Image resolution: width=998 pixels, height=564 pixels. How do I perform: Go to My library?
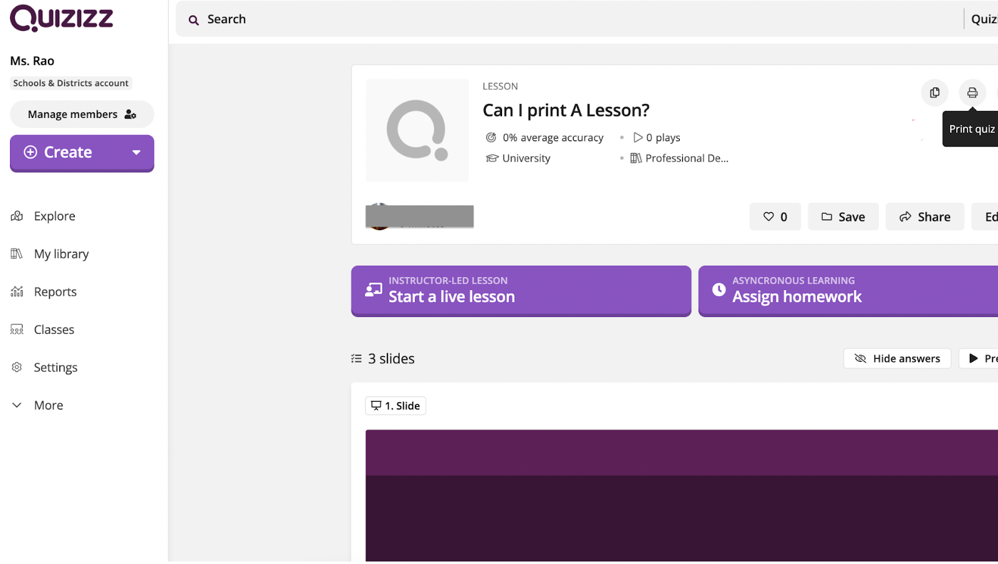(61, 254)
